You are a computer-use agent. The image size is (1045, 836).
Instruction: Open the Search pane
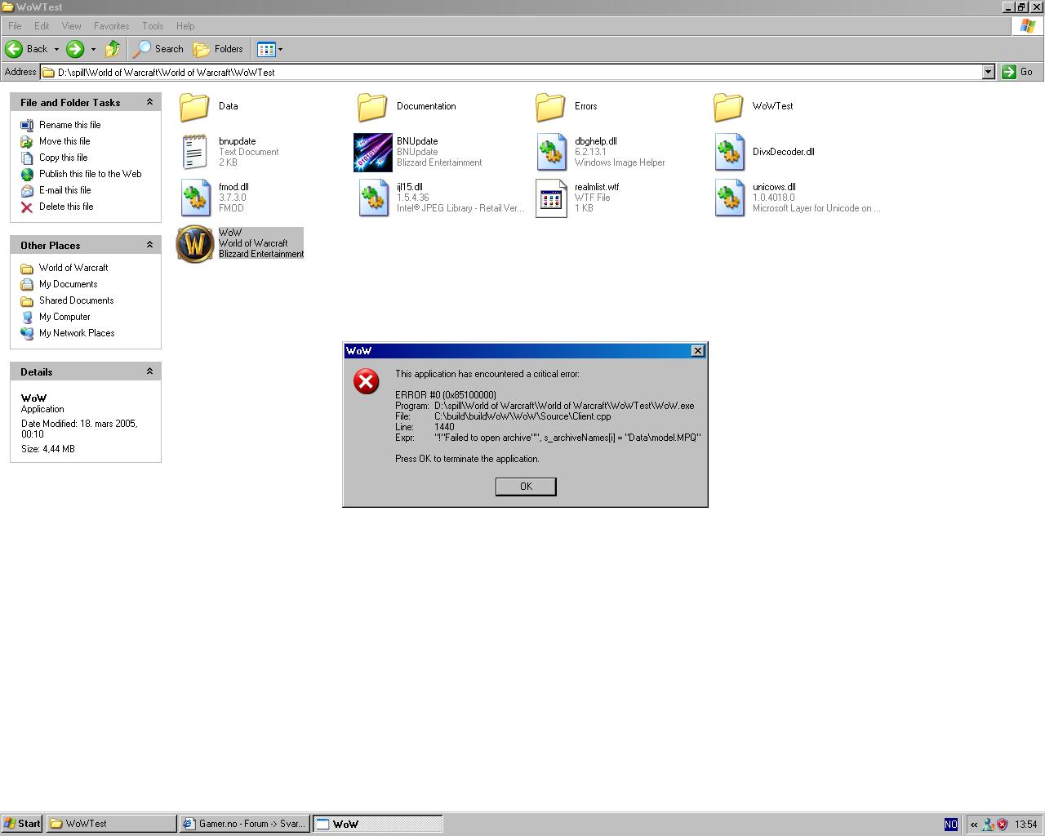(x=159, y=49)
